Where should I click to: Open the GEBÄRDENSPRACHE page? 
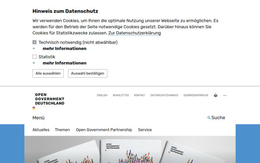tap(196, 95)
